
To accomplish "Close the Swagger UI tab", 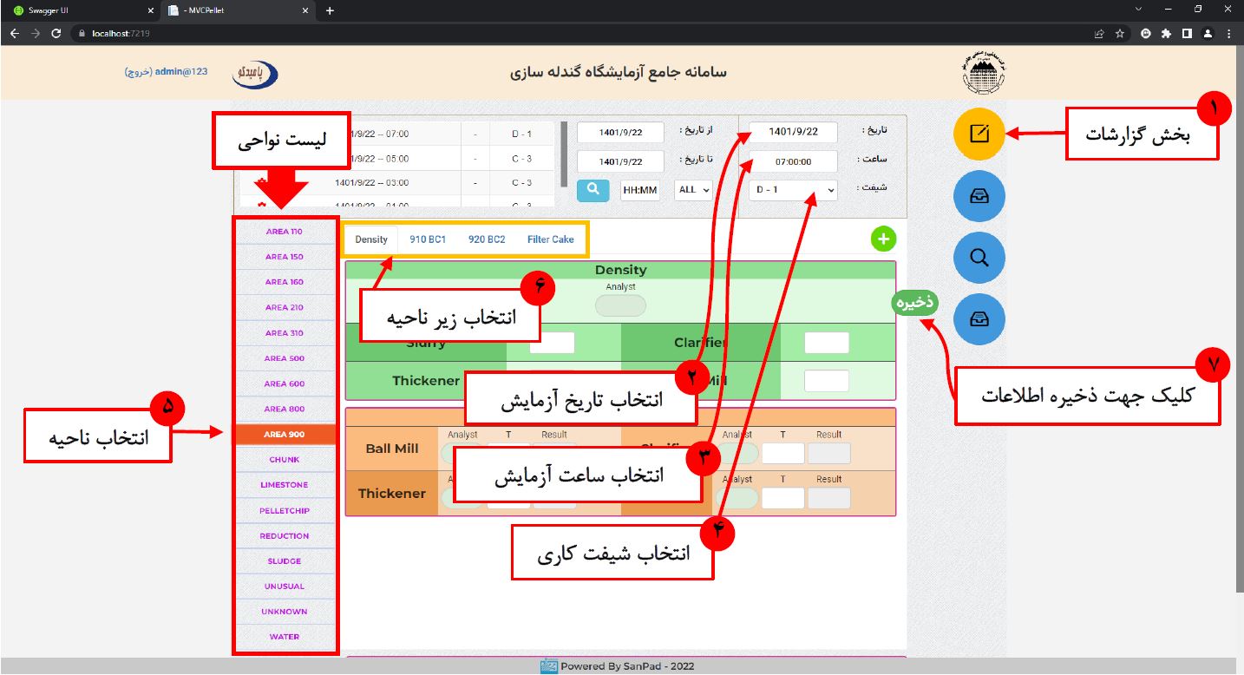I will point(151,10).
